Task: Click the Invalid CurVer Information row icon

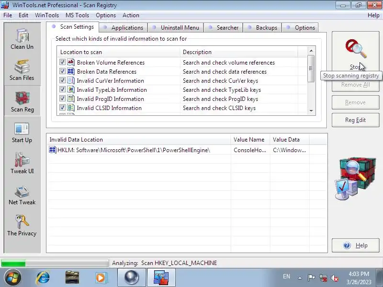Action: [71, 80]
